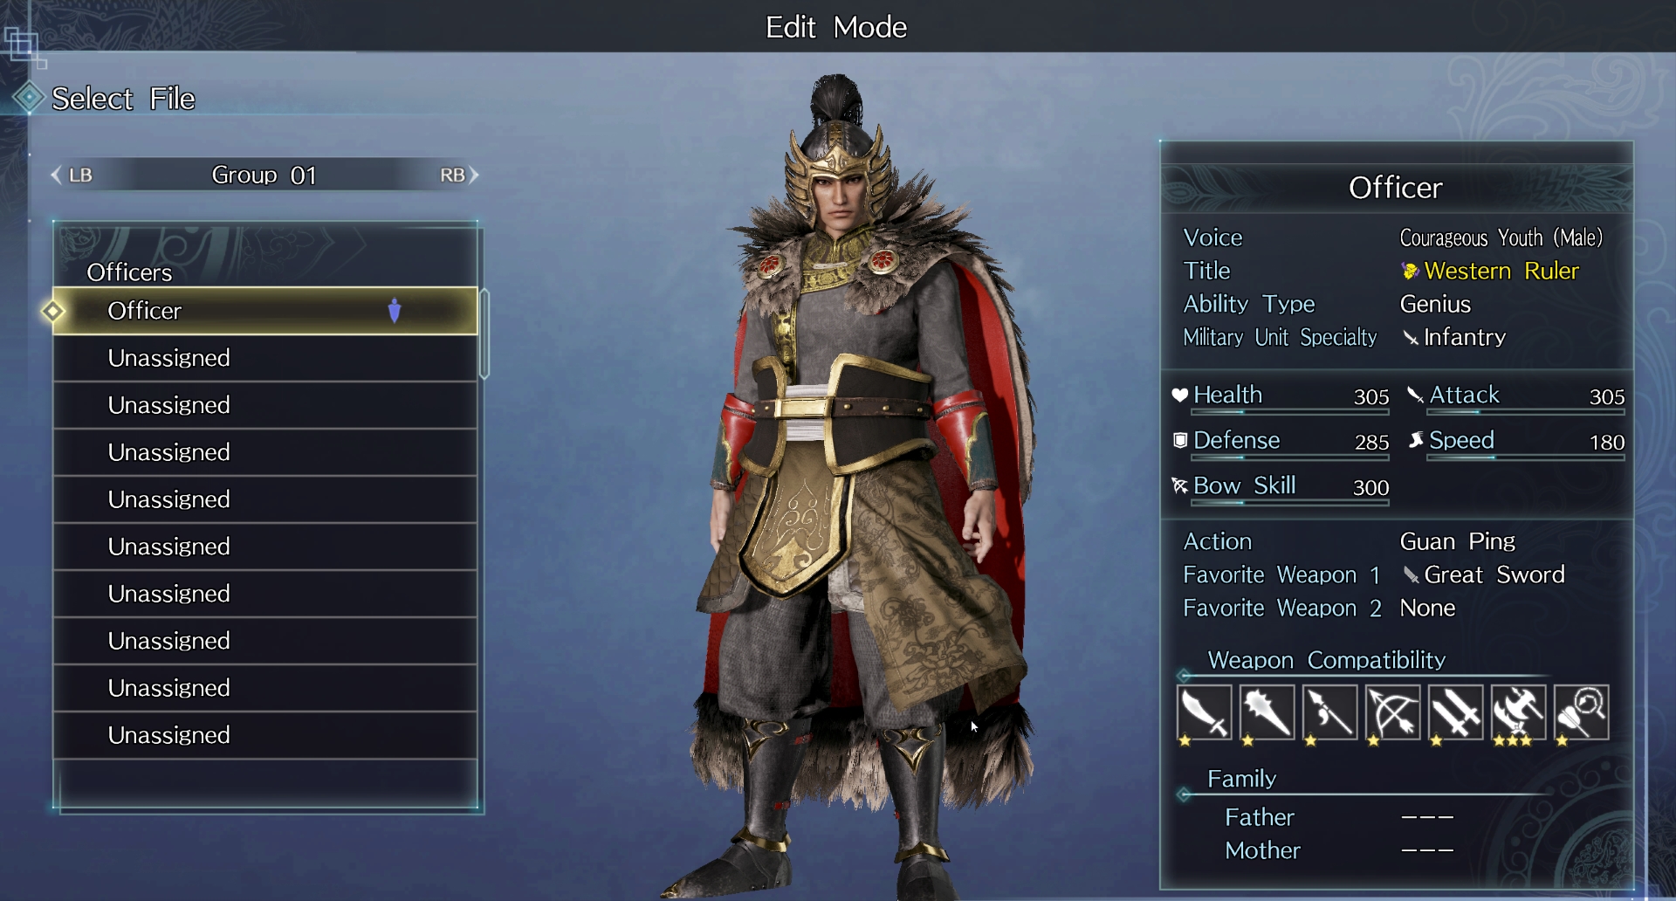Click the Select File heading
The height and width of the screenshot is (901, 1676).
tap(123, 99)
